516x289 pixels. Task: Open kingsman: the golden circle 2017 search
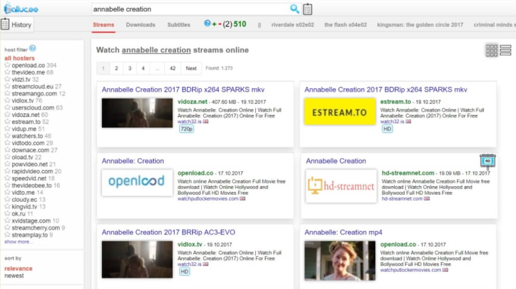click(x=420, y=25)
